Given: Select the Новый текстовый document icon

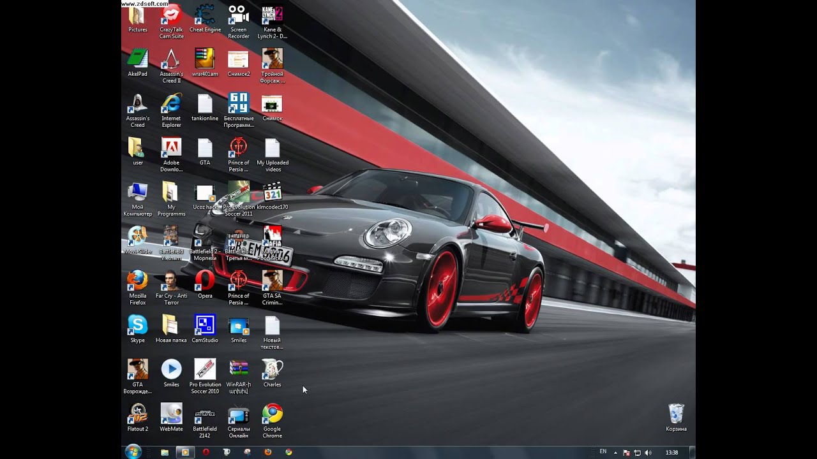Looking at the screenshot, I should tap(272, 332).
